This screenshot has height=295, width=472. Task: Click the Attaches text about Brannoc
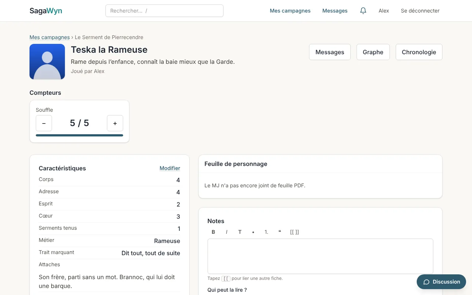pyautogui.click(x=107, y=281)
